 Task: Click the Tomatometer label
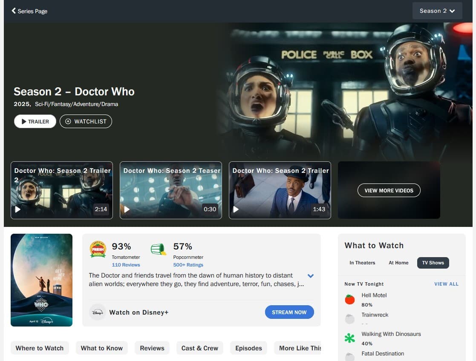pos(126,257)
